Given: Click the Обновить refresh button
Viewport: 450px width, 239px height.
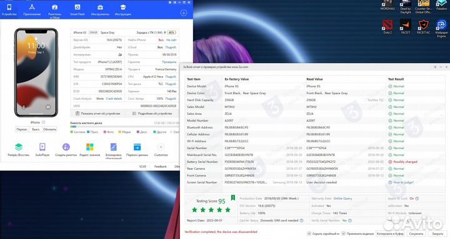Looking at the screenshot, I should (49, 130).
